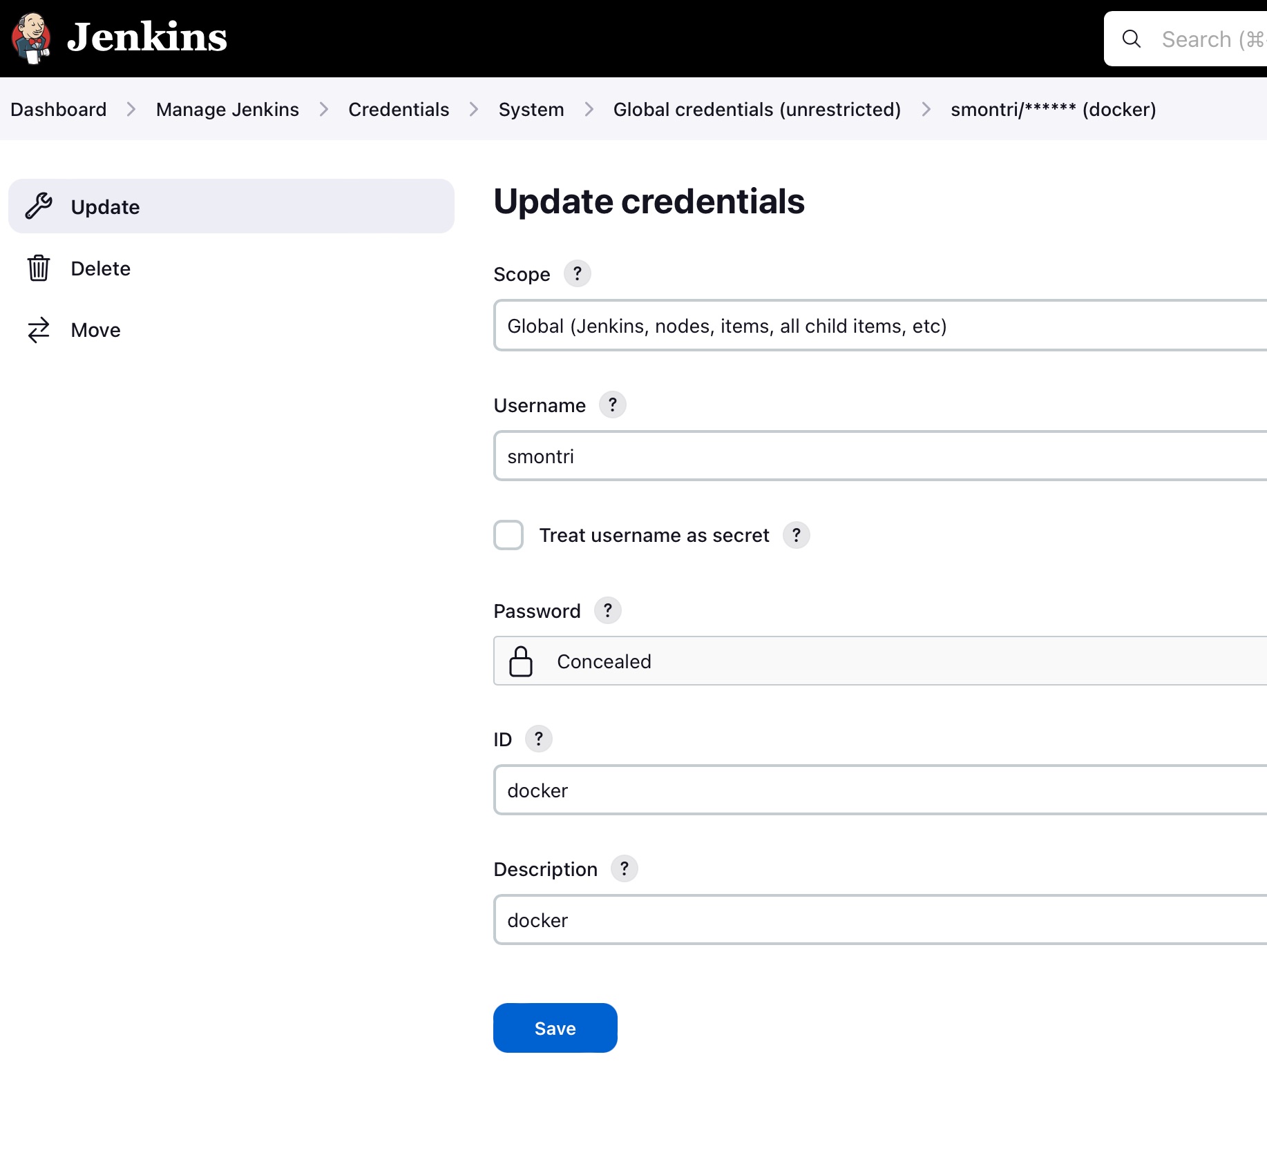Expand chevron after Credentials breadcrumb

tap(474, 109)
